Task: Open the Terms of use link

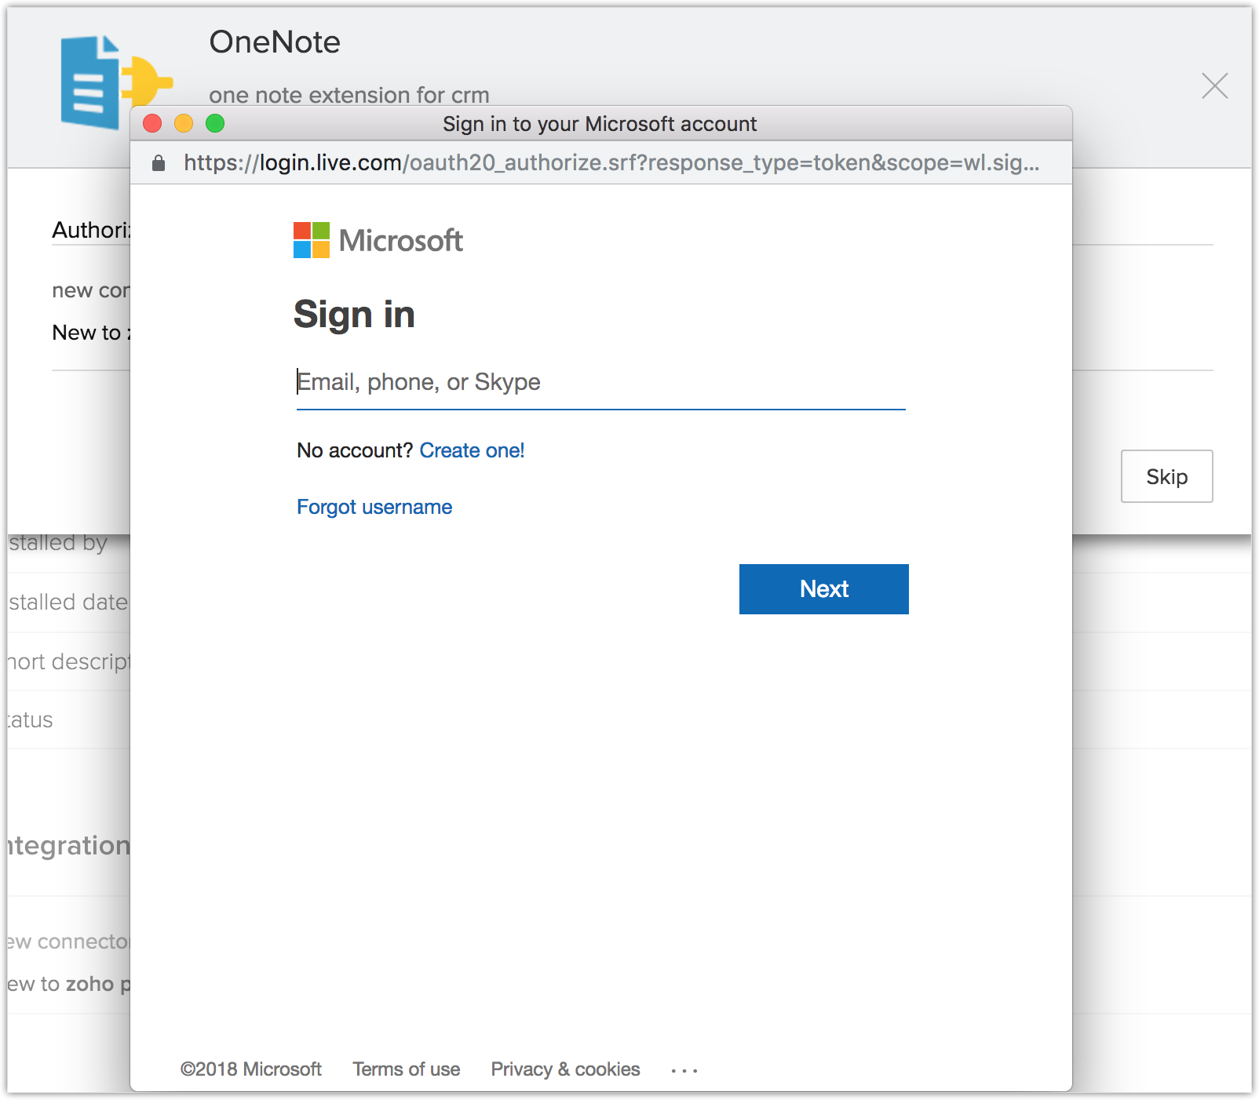Action: pos(406,1069)
